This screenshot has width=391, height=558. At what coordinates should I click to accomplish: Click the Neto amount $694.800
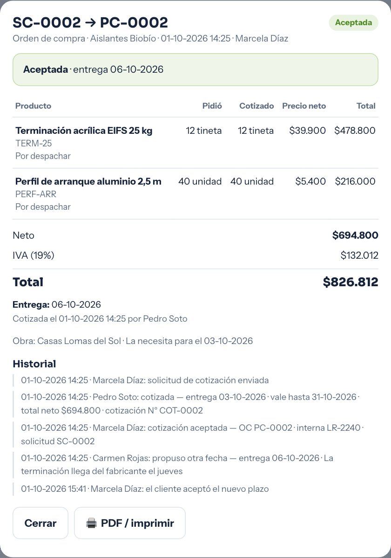point(355,235)
